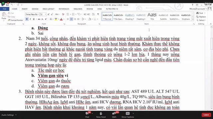The image size is (213, 119).
Task: Apply subscript formatting
Action: pos(42,19)
